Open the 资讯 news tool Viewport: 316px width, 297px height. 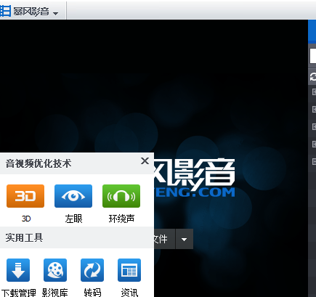129,270
